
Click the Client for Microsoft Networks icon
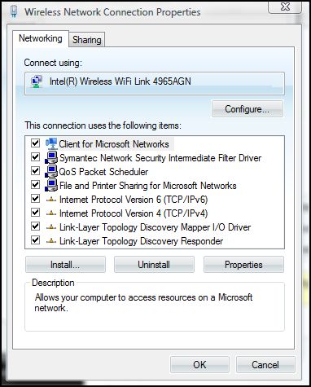pos(51,143)
